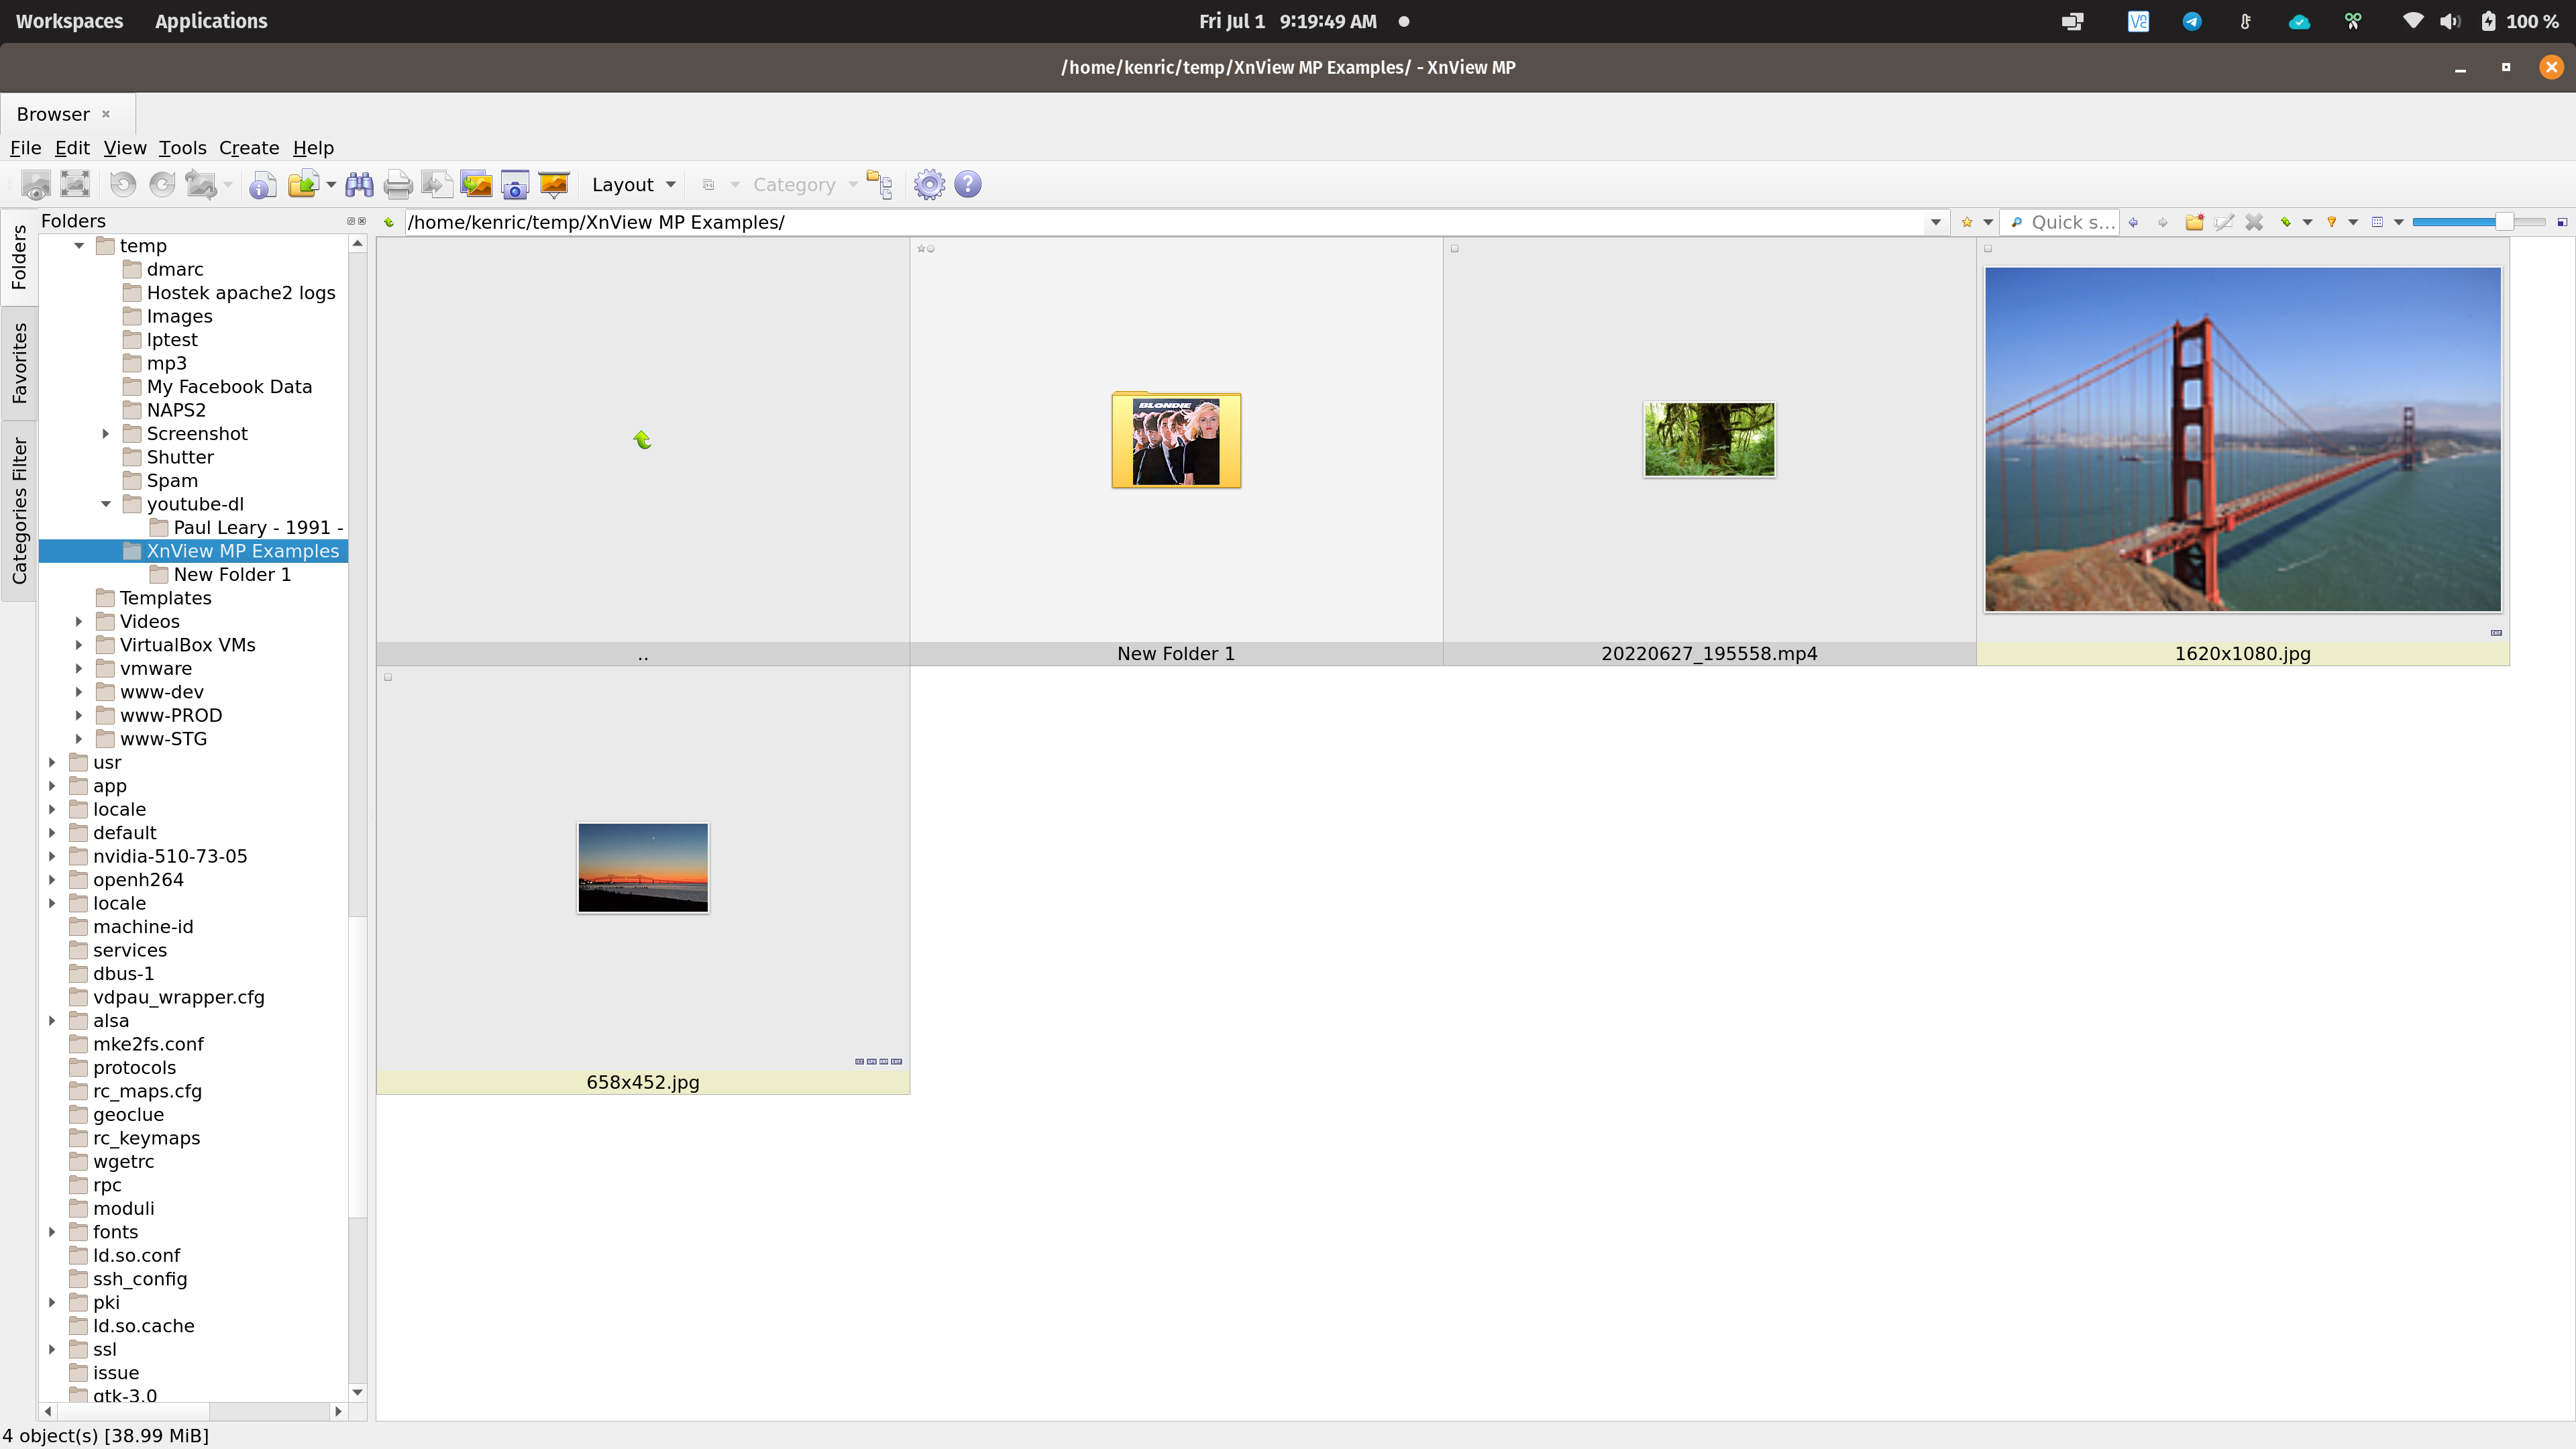The height and width of the screenshot is (1449, 2576).
Task: Create a new folder with the starred folder icon
Action: pos(2194,222)
